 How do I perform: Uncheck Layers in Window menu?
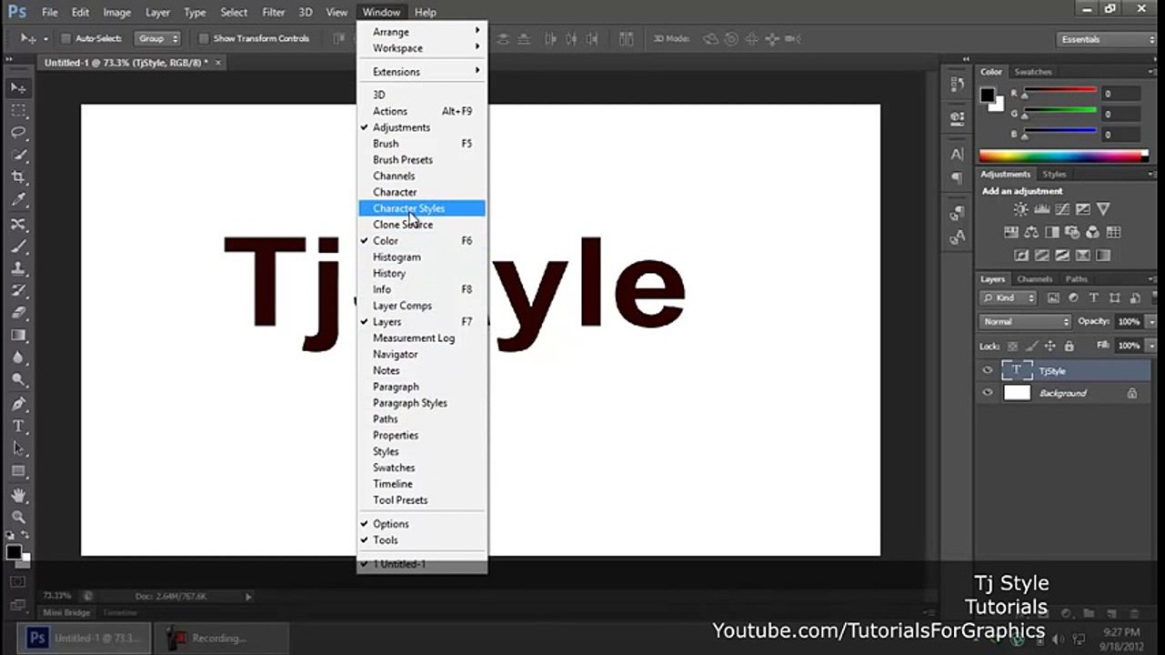point(422,322)
